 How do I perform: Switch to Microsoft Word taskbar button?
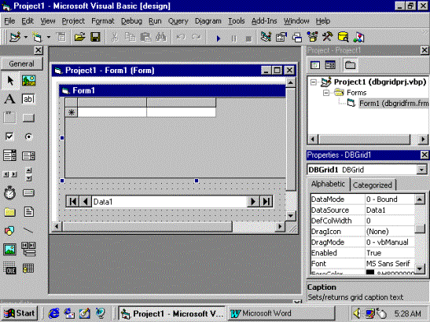[x=281, y=313]
